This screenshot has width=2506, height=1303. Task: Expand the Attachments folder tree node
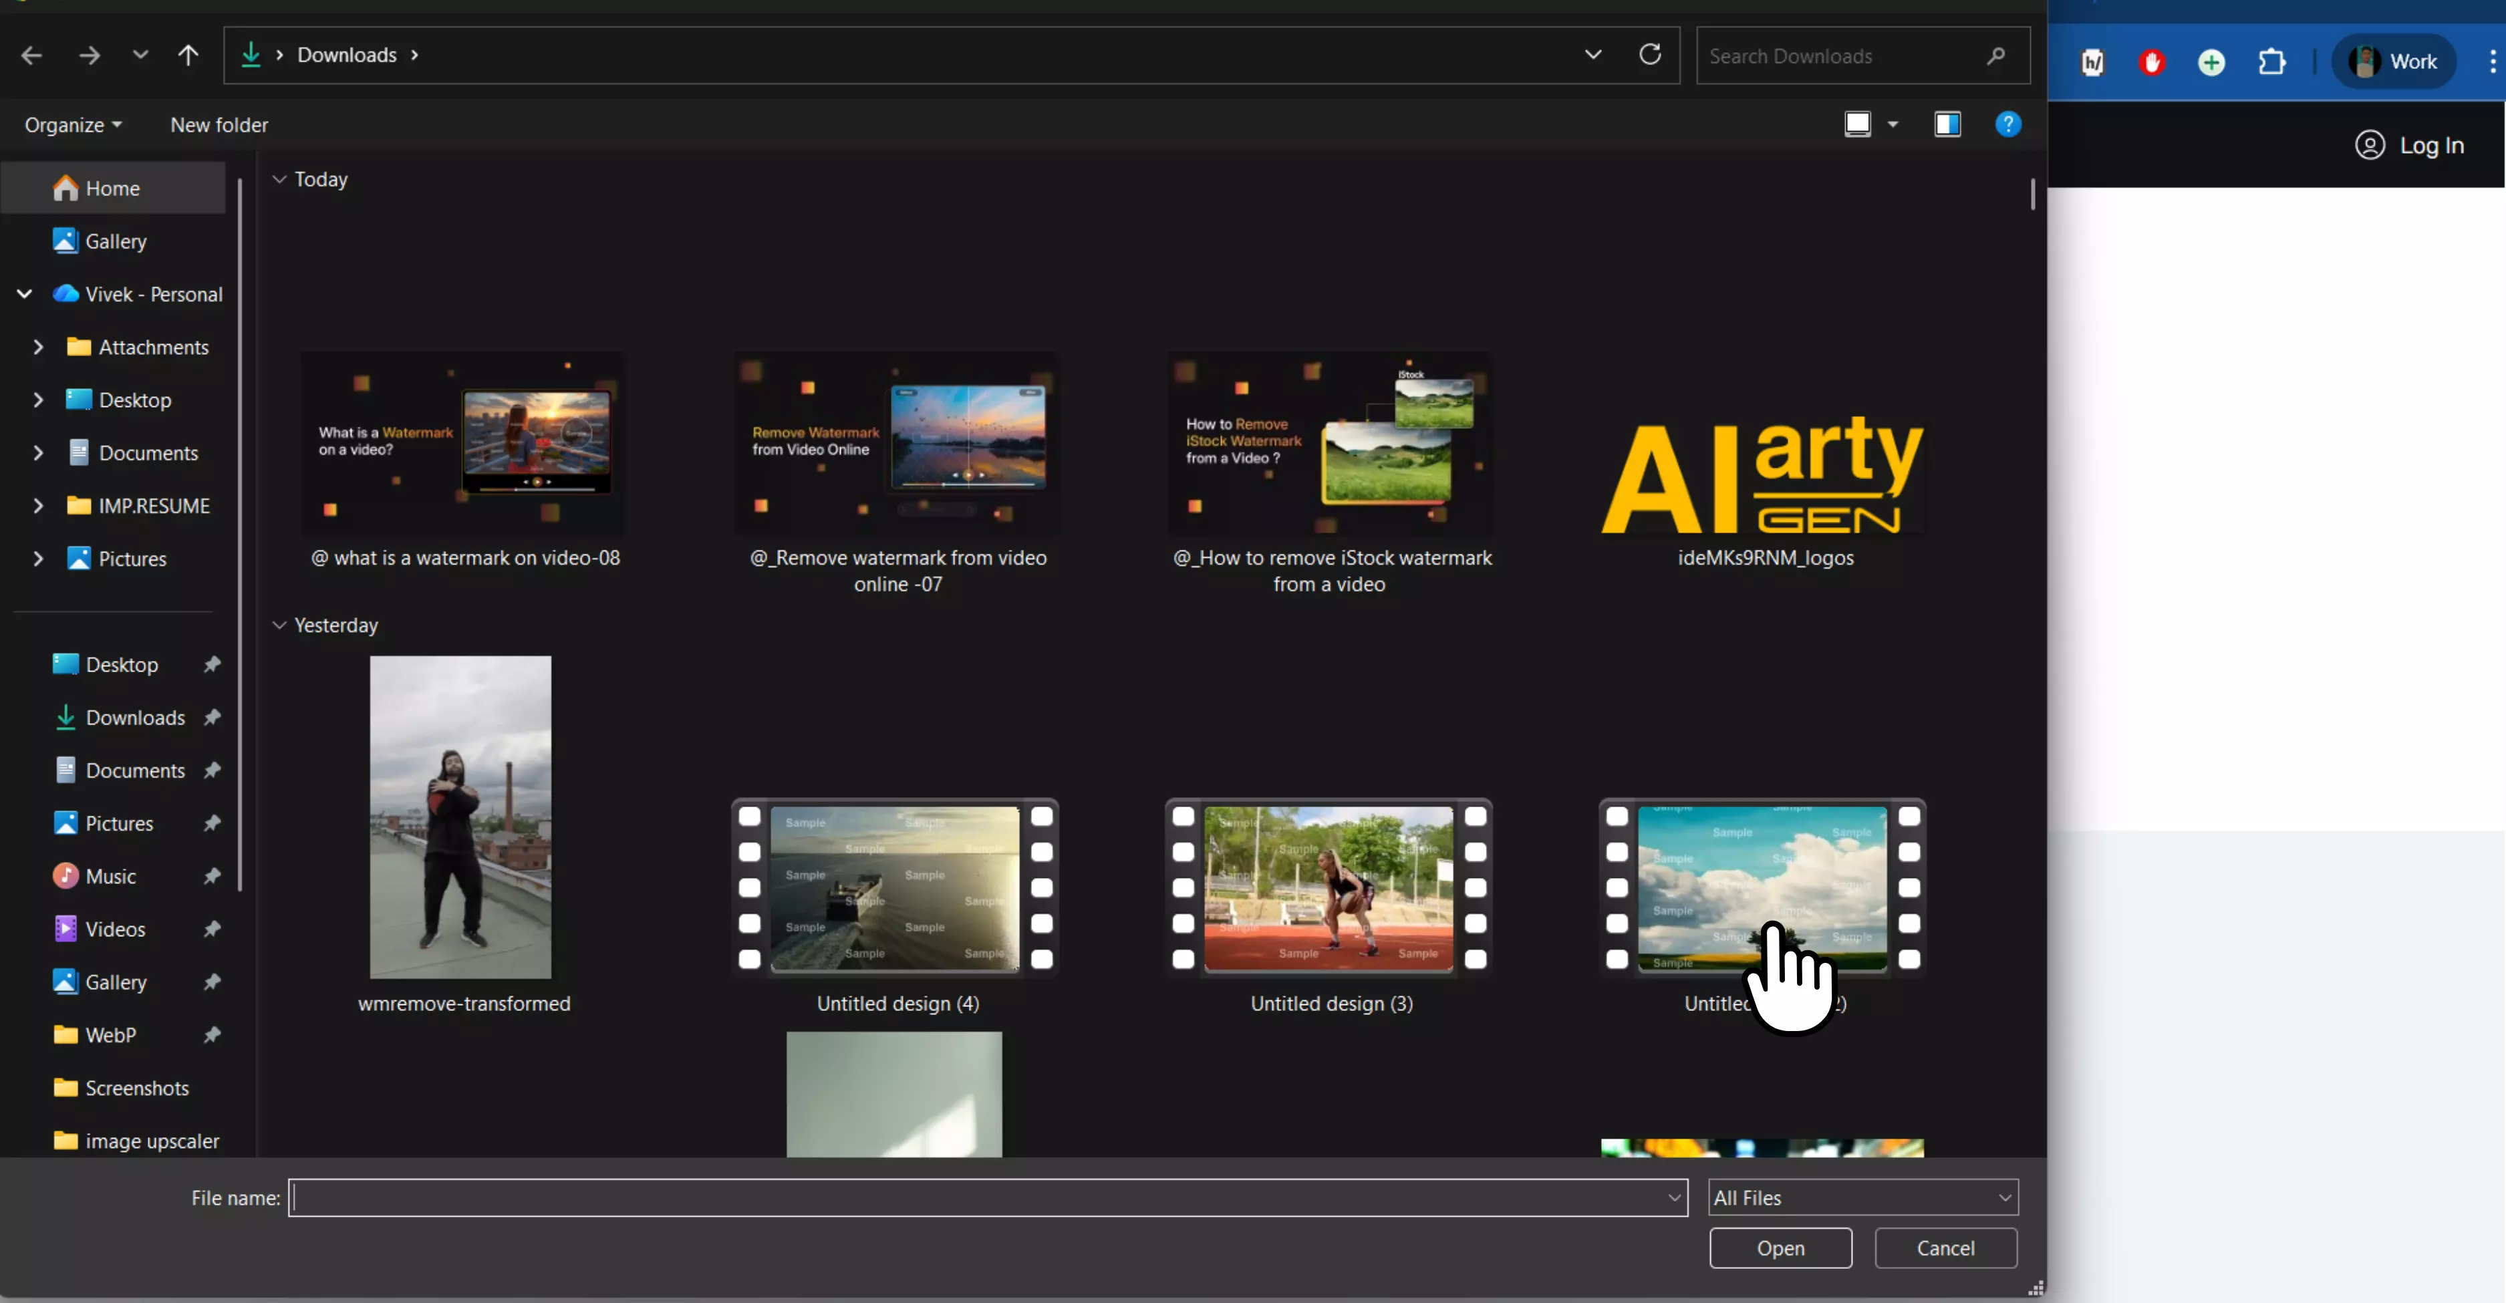[38, 347]
